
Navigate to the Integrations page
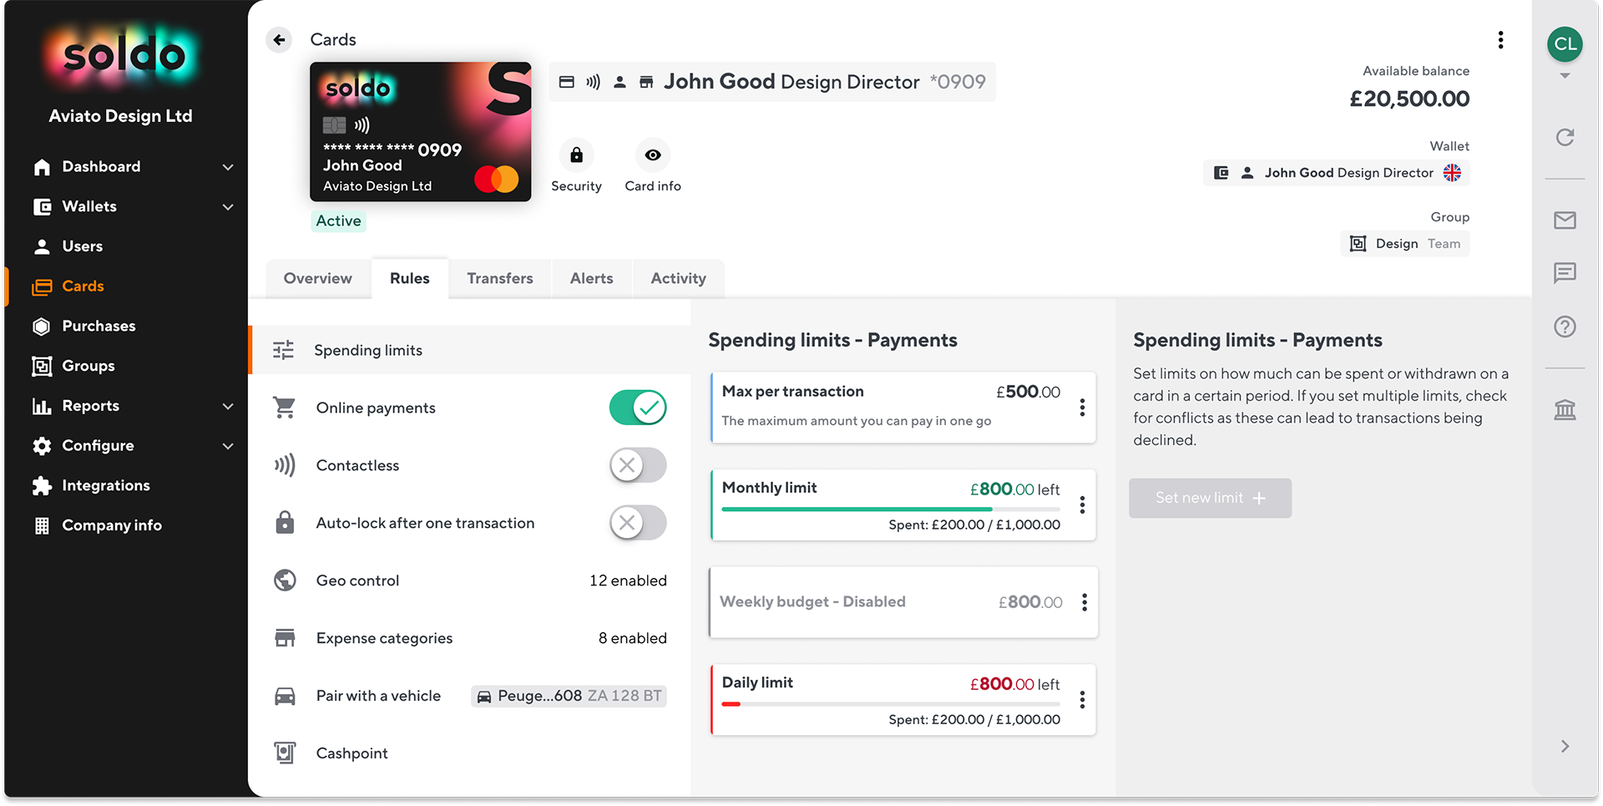click(106, 485)
